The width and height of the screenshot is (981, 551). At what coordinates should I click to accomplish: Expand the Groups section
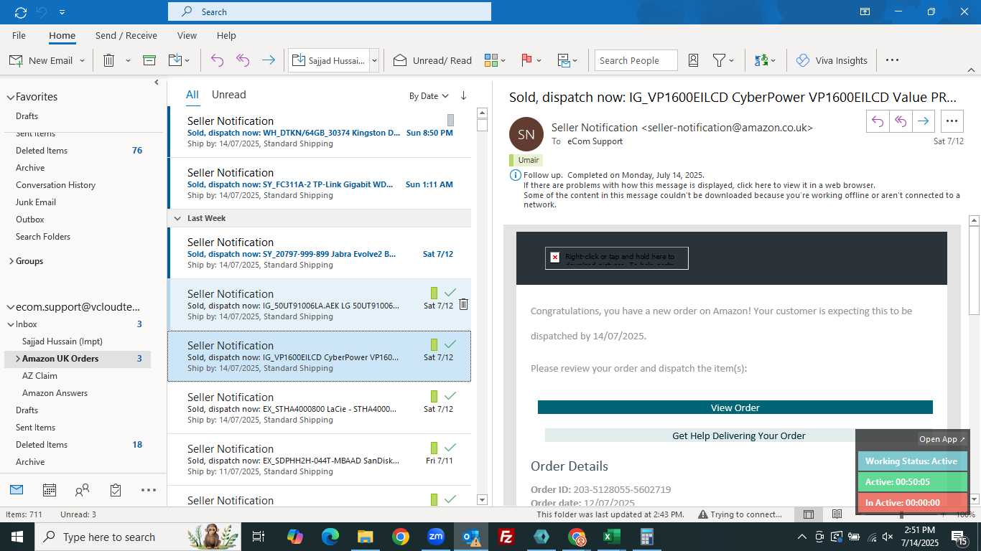click(11, 261)
